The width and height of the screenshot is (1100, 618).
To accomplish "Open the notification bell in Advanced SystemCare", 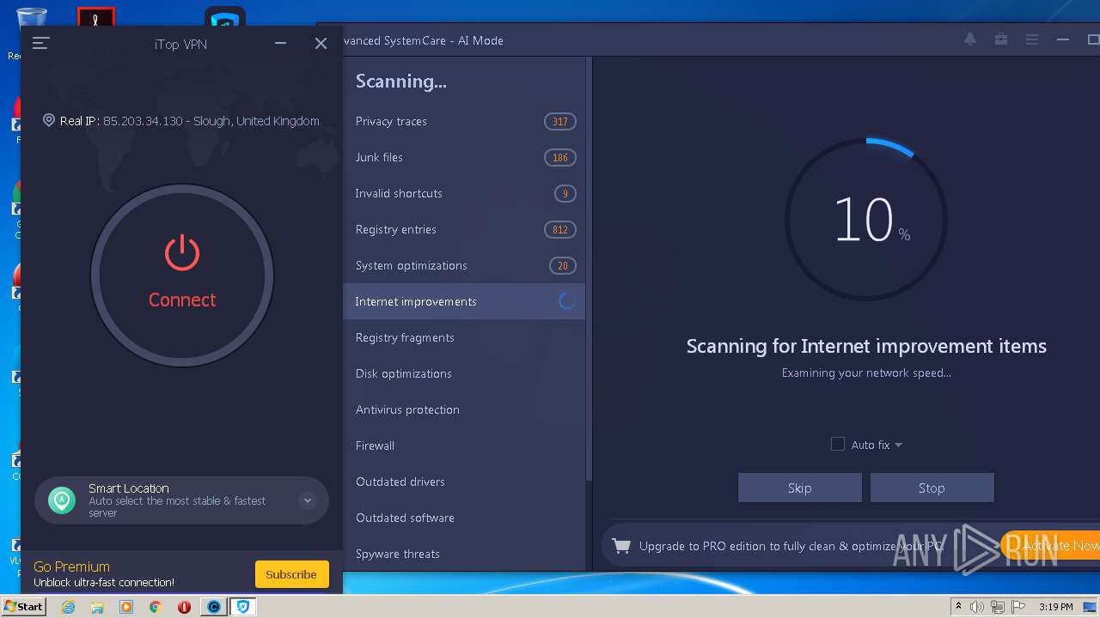I will point(970,39).
